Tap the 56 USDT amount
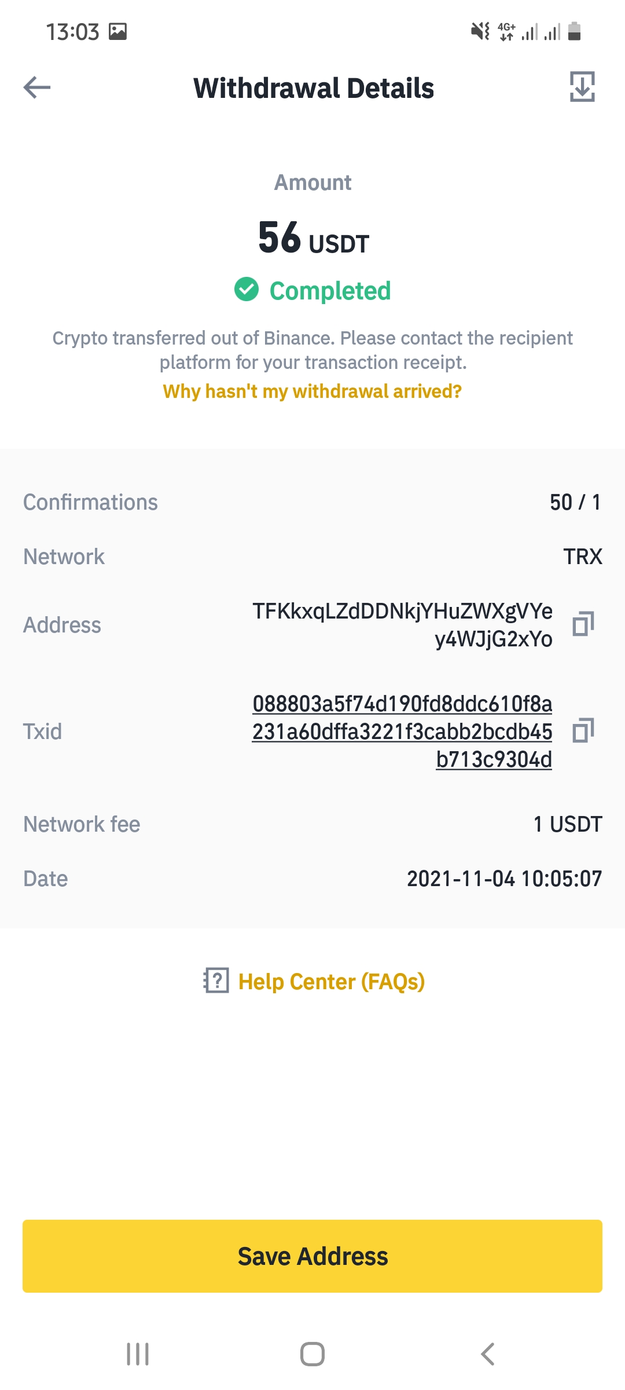Viewport: 625px width, 1390px height. pyautogui.click(x=313, y=238)
